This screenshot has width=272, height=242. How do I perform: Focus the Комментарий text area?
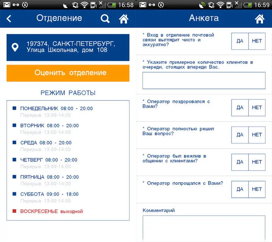click(x=204, y=228)
